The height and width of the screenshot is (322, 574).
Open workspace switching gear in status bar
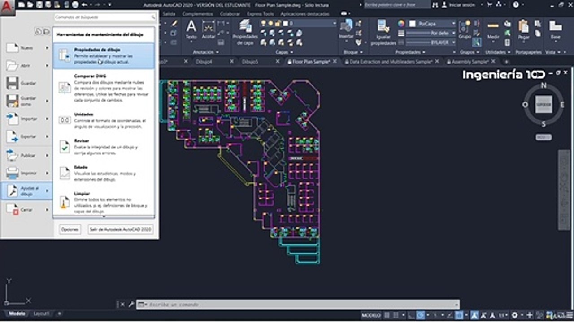click(515, 315)
